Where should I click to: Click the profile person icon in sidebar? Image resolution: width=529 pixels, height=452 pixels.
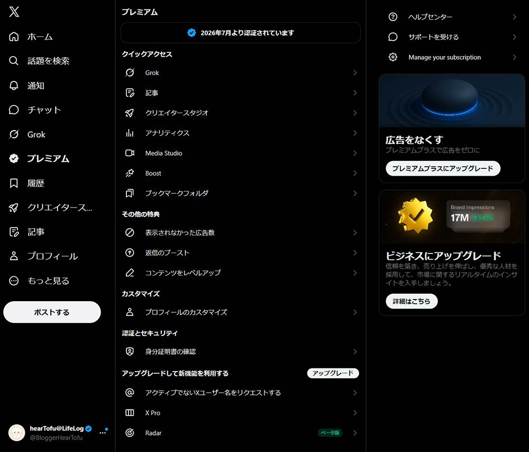coord(14,256)
